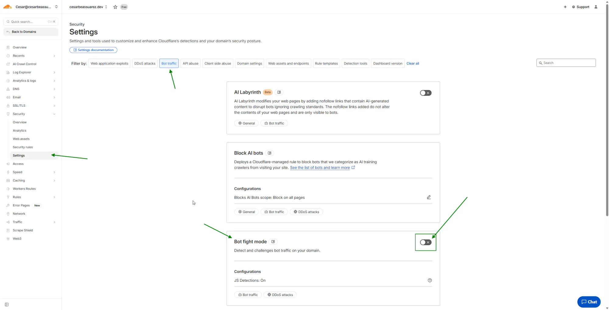
Task: Click the plus icon to add a site
Action: tap(565, 7)
